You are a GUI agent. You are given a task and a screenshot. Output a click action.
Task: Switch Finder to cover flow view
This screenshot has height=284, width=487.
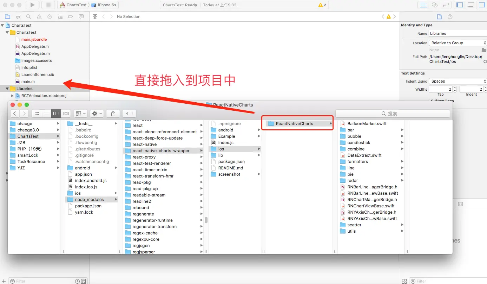[66, 114]
